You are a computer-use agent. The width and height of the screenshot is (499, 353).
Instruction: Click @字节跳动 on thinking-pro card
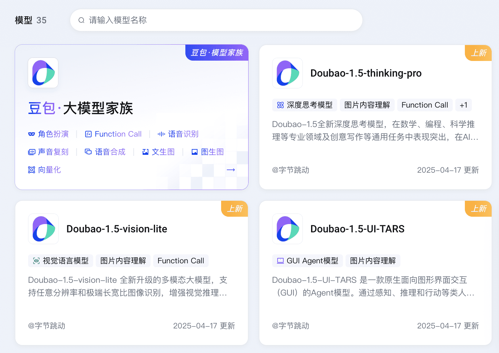click(x=291, y=170)
